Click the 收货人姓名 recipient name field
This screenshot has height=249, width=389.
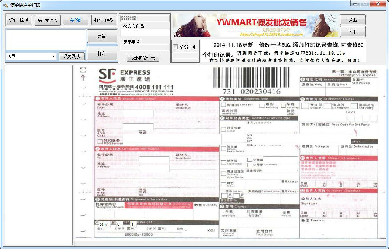click(145, 33)
